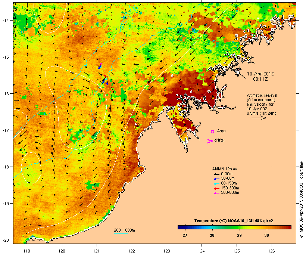The height and width of the screenshot is (254, 306).
Task: Click the -18 latitude axis label
Action: pos(5,167)
